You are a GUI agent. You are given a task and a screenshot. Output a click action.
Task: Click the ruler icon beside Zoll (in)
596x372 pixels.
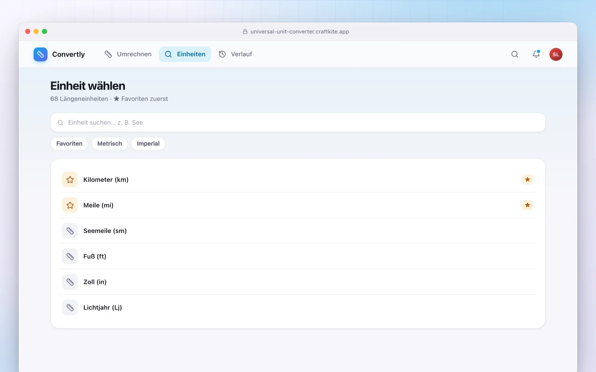[70, 282]
